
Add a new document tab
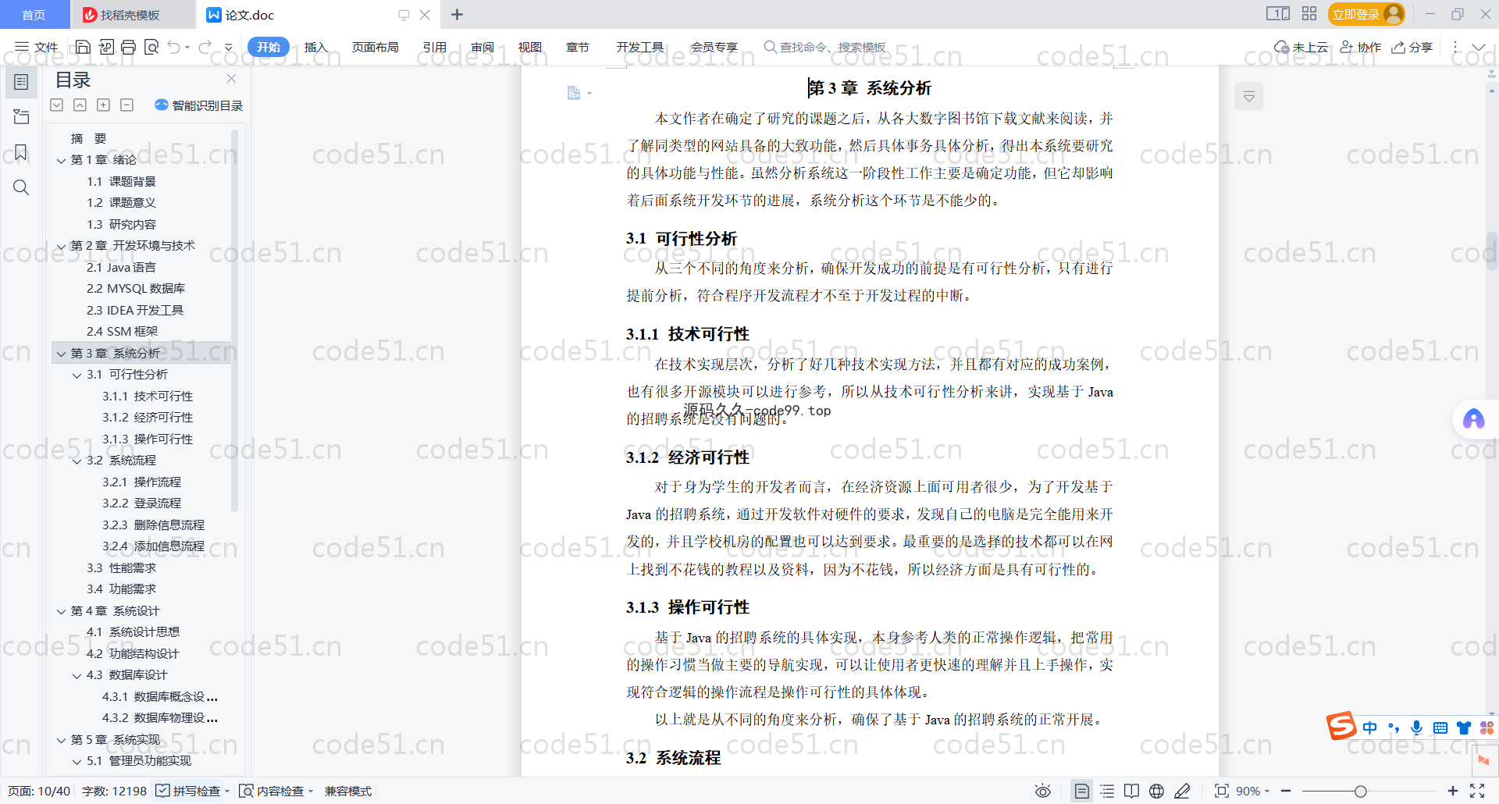tap(458, 14)
